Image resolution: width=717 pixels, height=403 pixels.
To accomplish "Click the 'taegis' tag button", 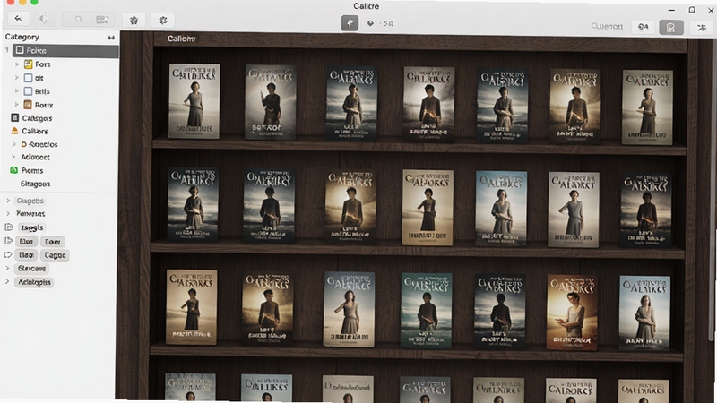I will pos(31,227).
